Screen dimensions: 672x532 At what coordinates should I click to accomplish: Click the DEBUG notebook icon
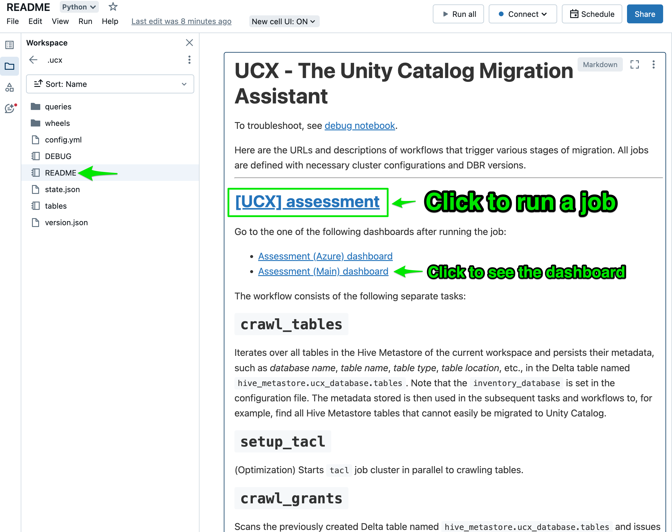click(x=36, y=156)
